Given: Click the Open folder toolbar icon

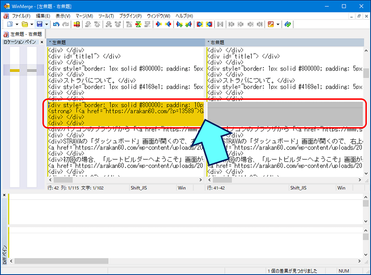Looking at the screenshot, I should point(25,24).
